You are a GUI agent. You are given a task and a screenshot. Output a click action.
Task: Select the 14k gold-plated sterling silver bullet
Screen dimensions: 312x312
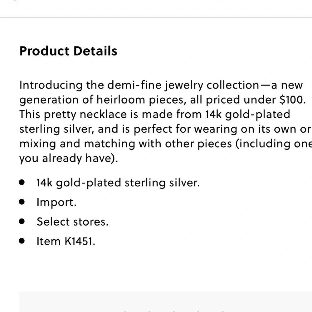coord(118,183)
